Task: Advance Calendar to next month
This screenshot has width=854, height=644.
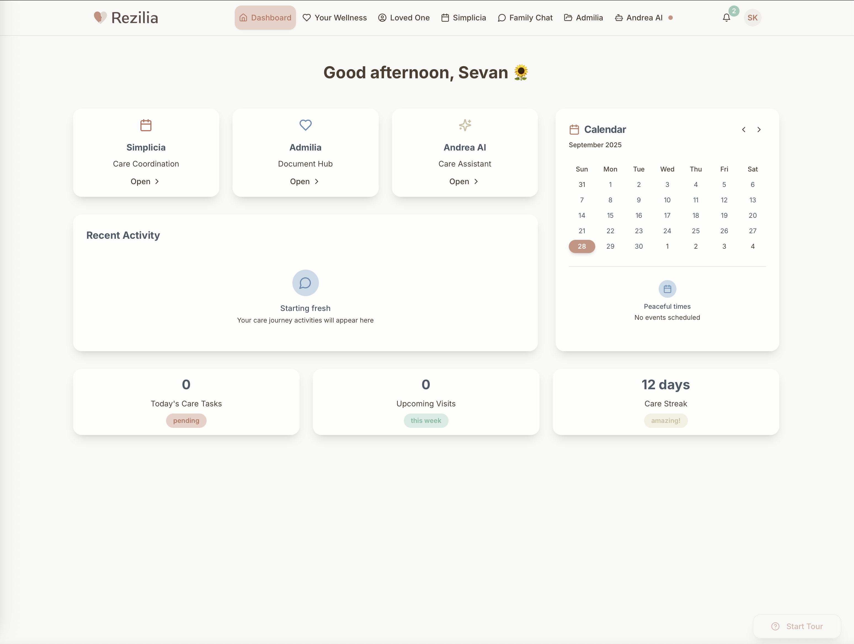Action: pos(759,130)
